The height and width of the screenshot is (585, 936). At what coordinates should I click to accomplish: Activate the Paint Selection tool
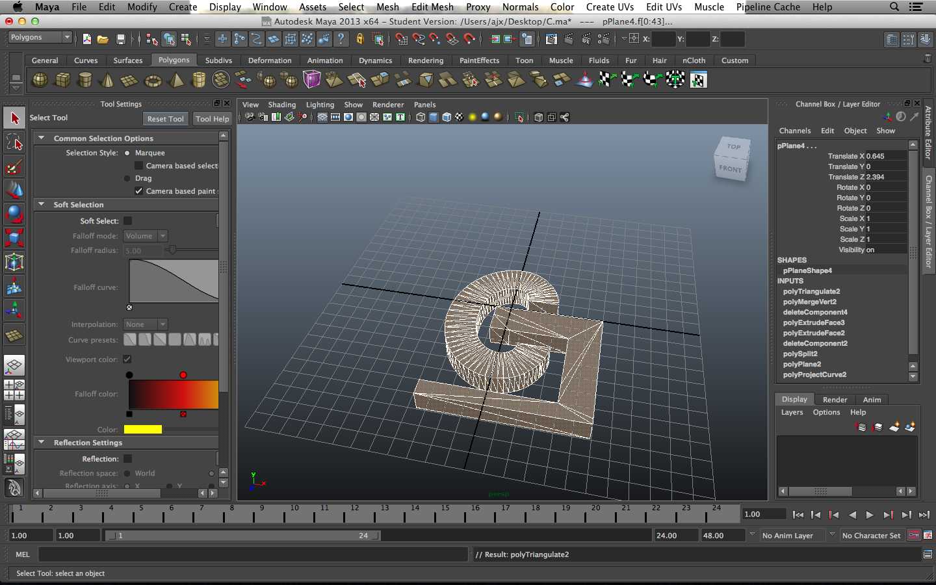click(14, 167)
